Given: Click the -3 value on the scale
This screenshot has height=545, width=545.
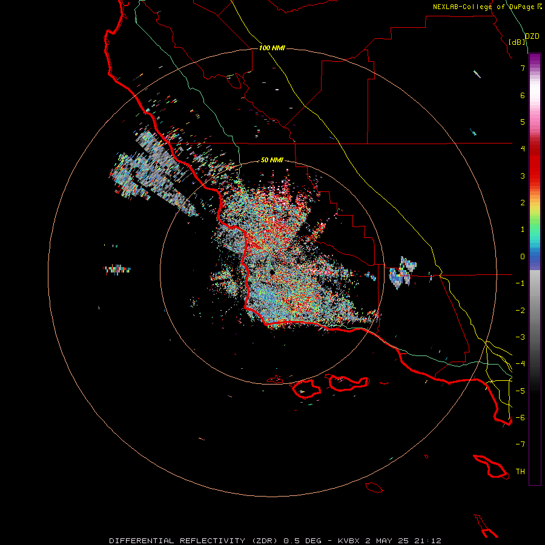Looking at the screenshot, I should coord(520,337).
